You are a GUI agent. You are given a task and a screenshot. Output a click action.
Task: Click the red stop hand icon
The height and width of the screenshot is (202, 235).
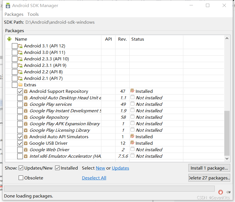221,192
